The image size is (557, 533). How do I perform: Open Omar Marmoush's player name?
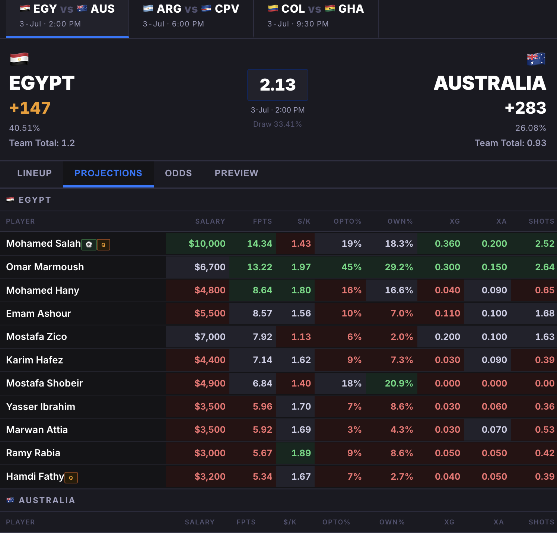[x=45, y=267]
